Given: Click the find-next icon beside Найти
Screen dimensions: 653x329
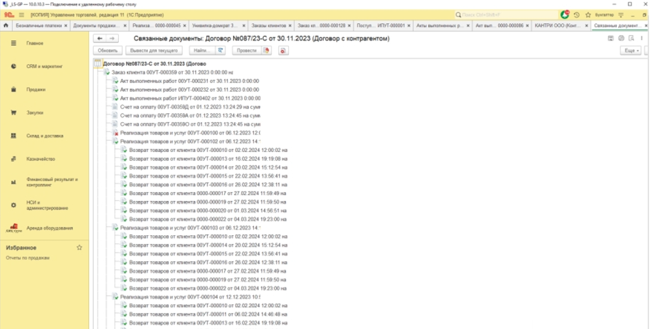Looking at the screenshot, I should point(221,50).
